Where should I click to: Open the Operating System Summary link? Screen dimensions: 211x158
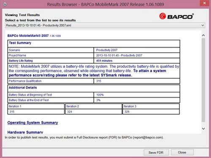pos(32,123)
